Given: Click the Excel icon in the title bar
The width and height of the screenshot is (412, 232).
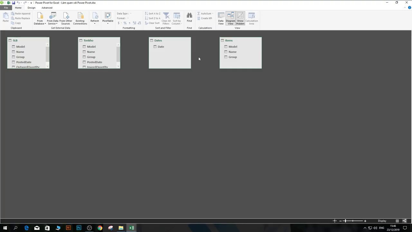Looking at the screenshot, I should (x=9, y=3).
